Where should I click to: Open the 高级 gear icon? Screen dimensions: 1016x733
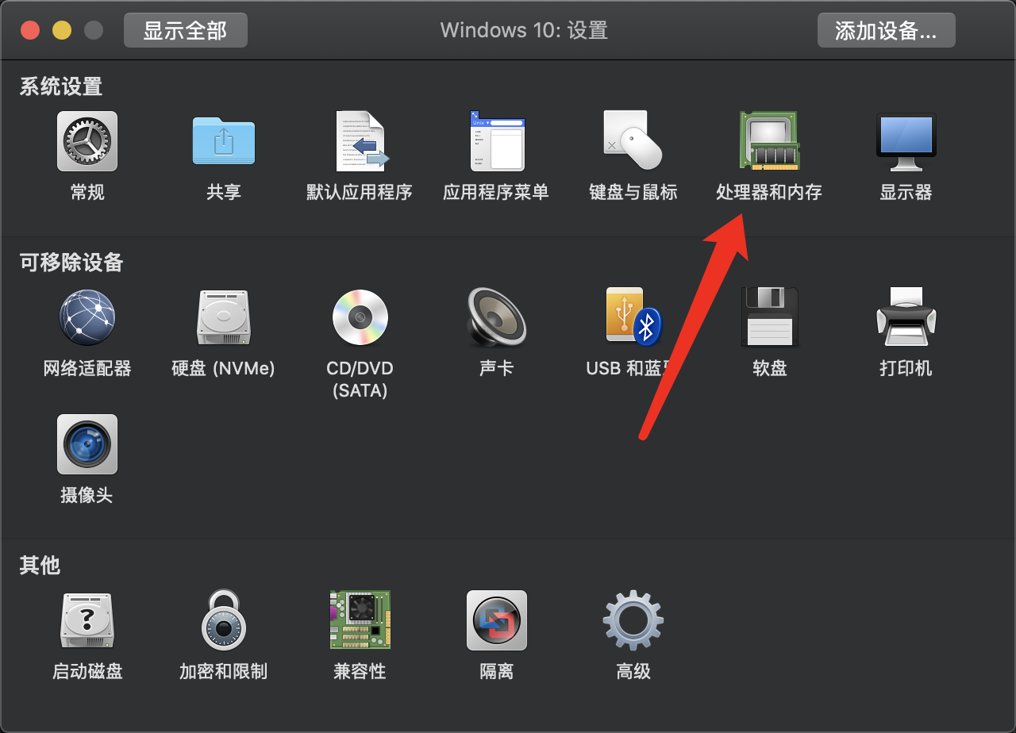tap(633, 620)
